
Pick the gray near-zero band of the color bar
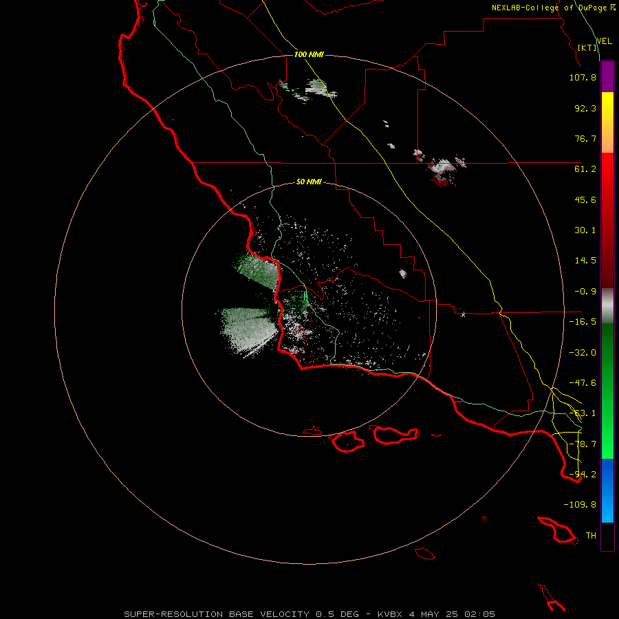click(607, 306)
